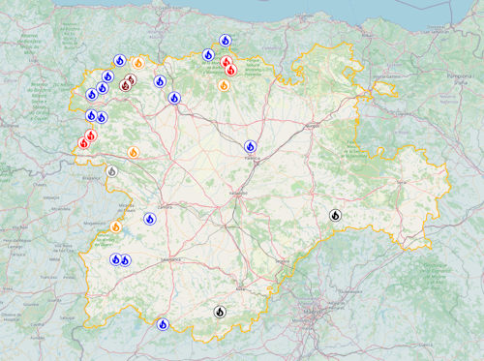Image resolution: width=484 pixels, height=361 pixels.
Task: Click the Palencia city label
Action: click(253, 158)
